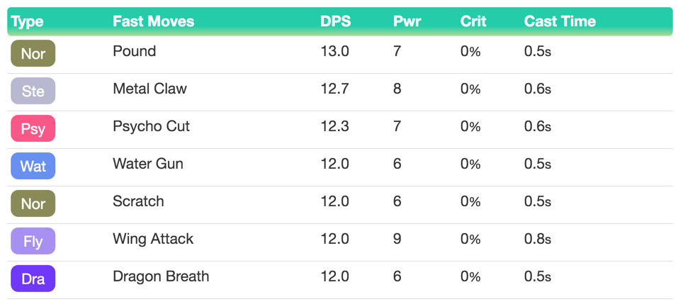Image resolution: width=678 pixels, height=302 pixels.
Task: Sort table by Type column header
Action: click(27, 21)
